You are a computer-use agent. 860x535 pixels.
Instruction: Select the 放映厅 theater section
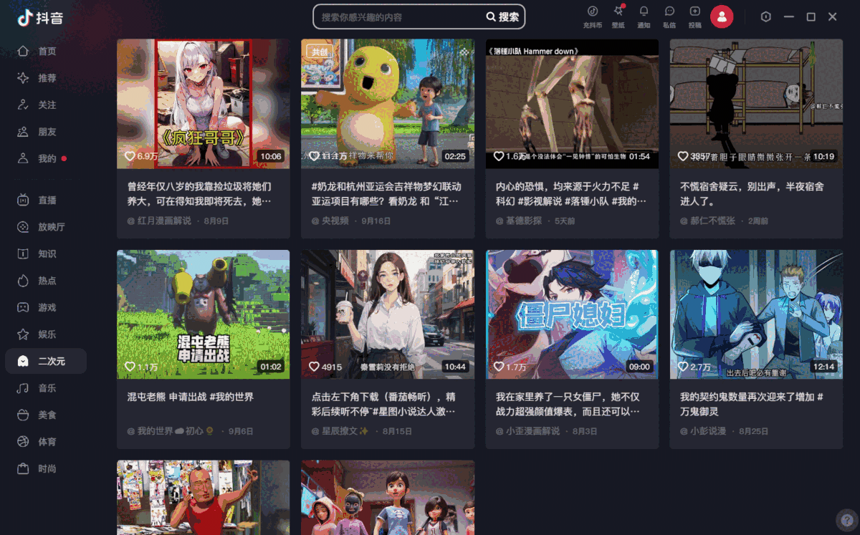point(46,226)
